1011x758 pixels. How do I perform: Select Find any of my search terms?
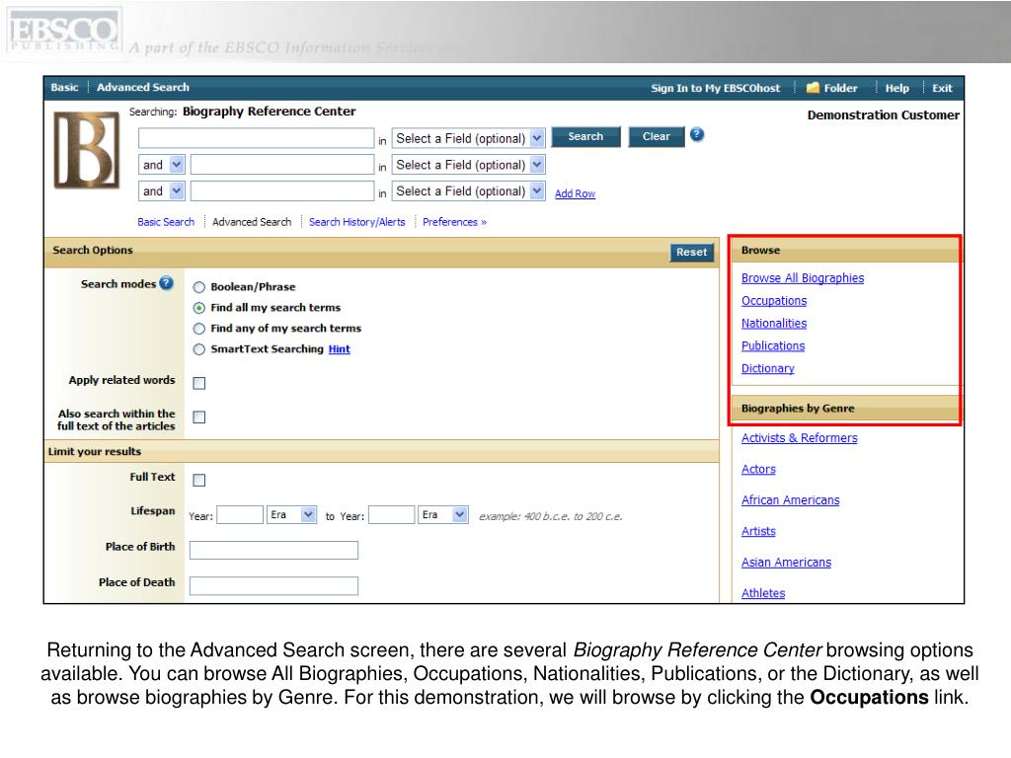(199, 329)
